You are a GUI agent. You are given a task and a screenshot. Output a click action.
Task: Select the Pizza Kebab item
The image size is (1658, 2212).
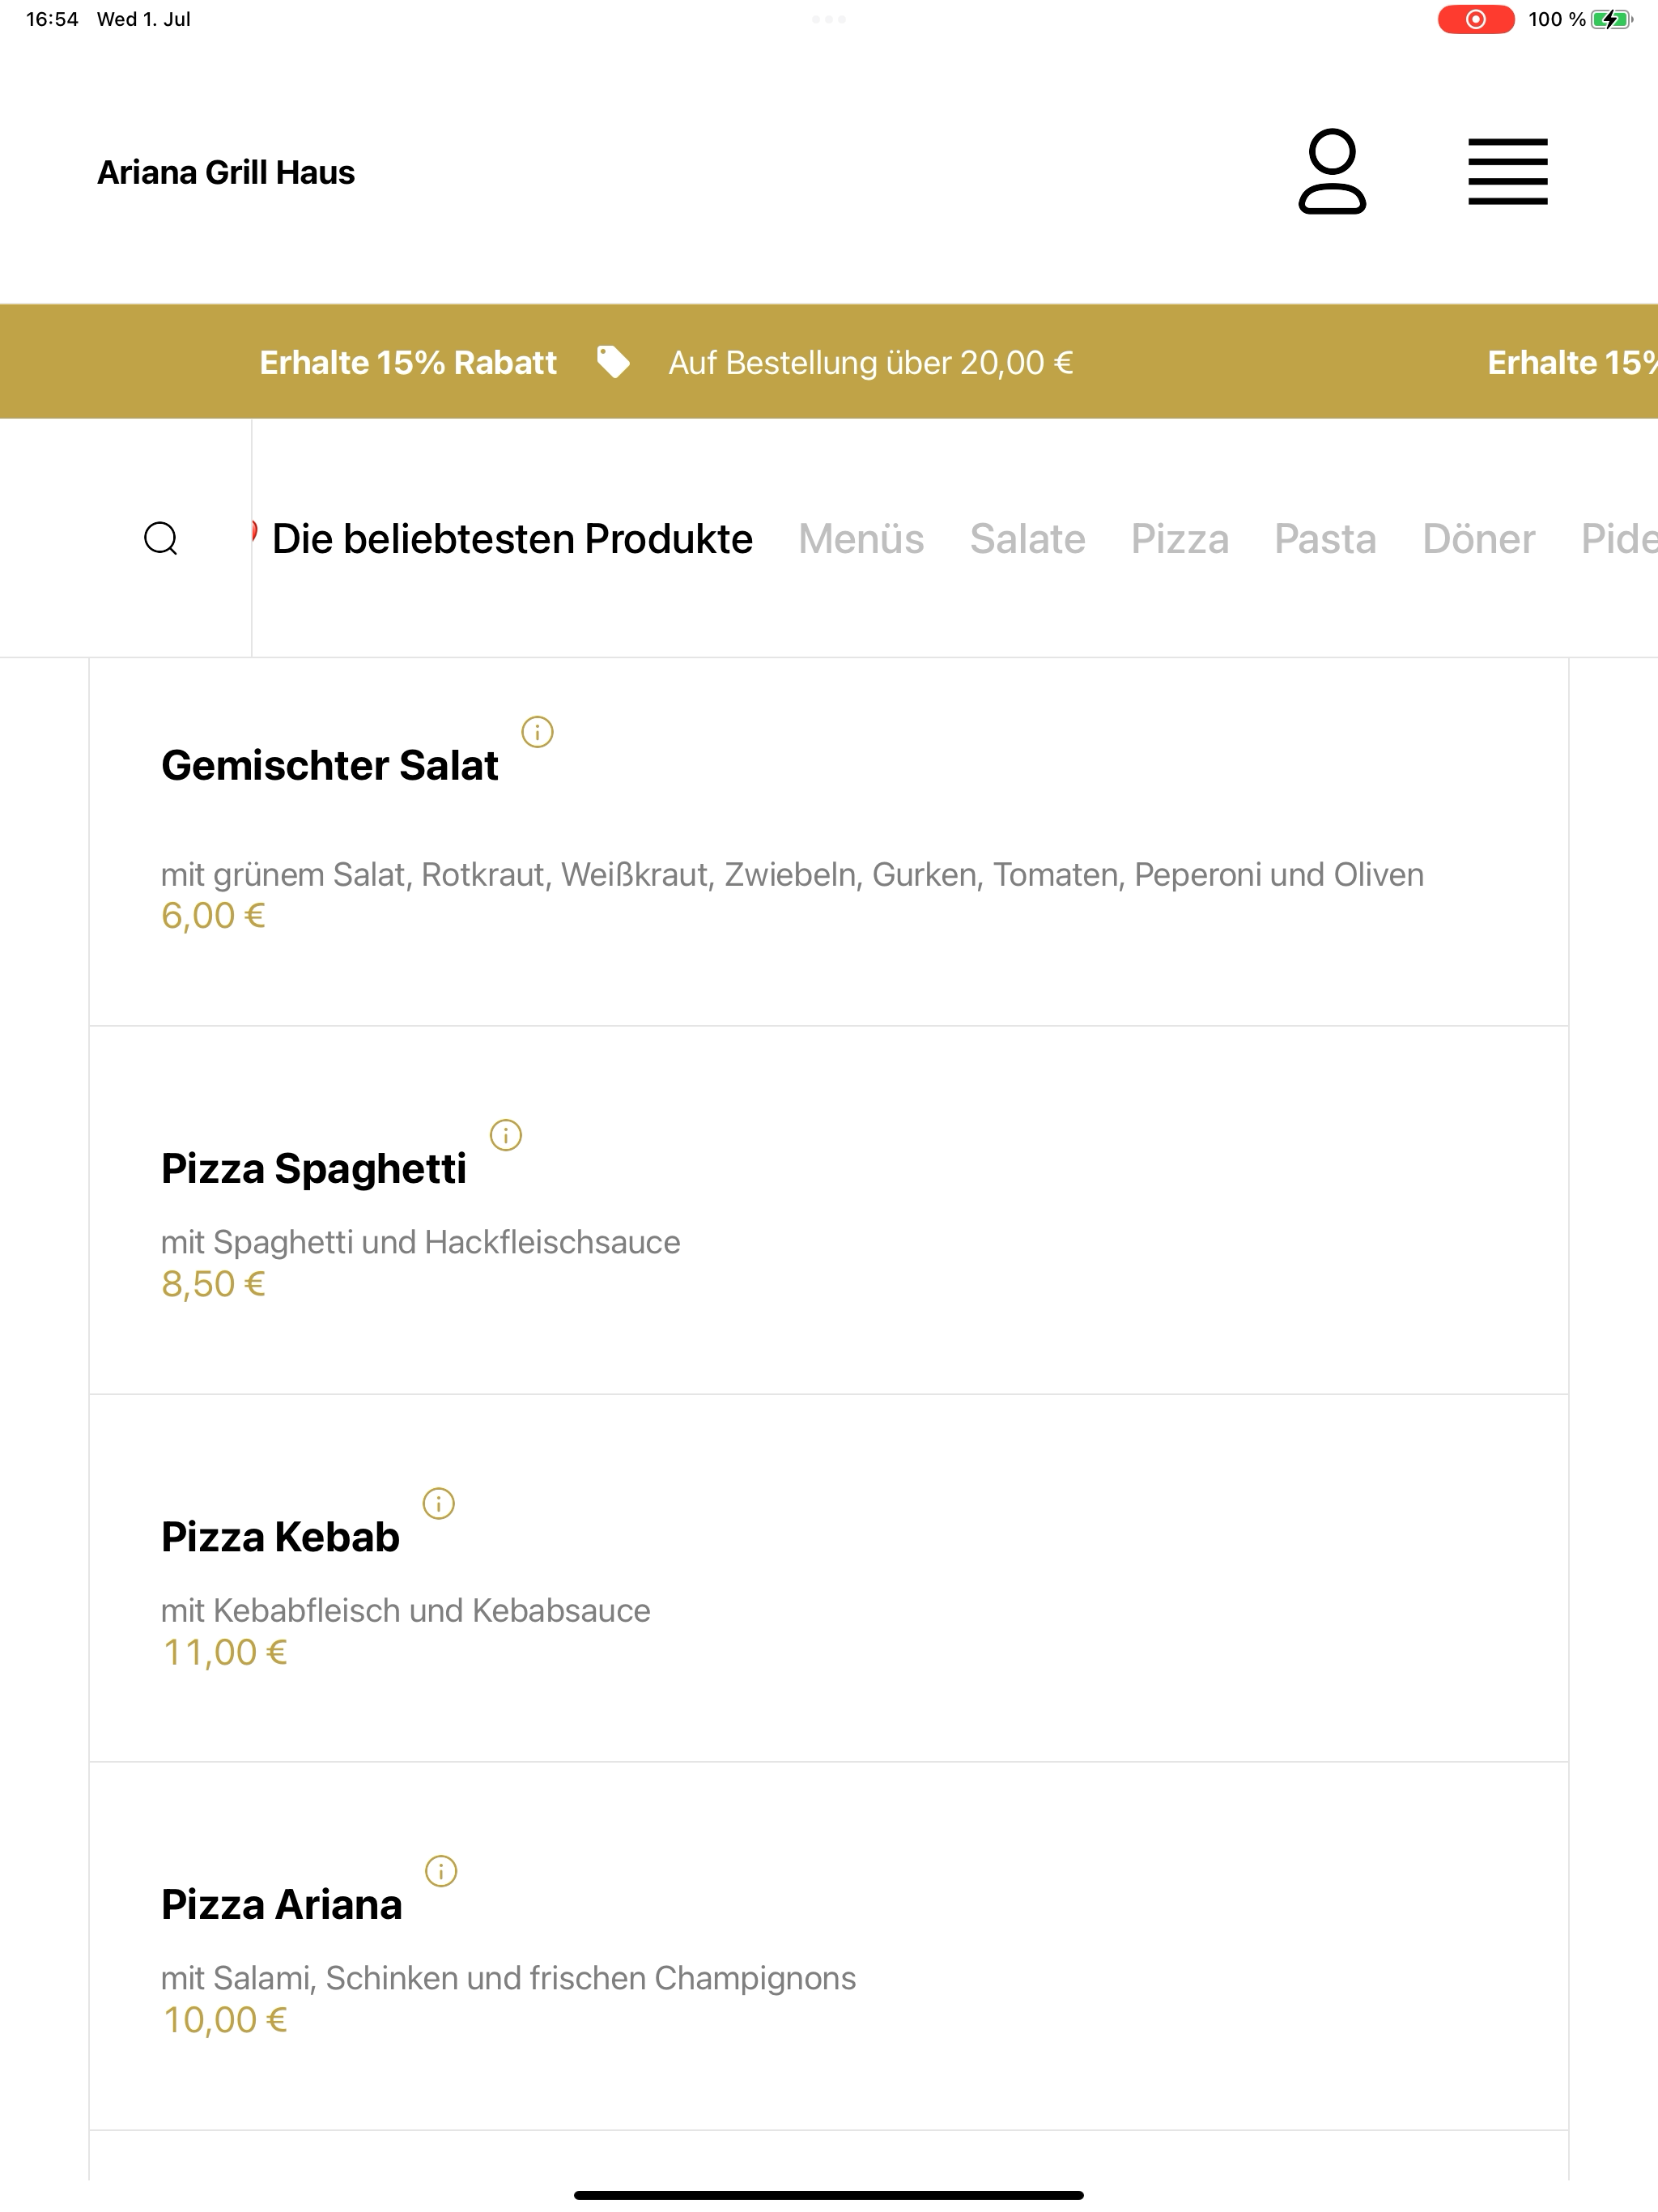829,1578
